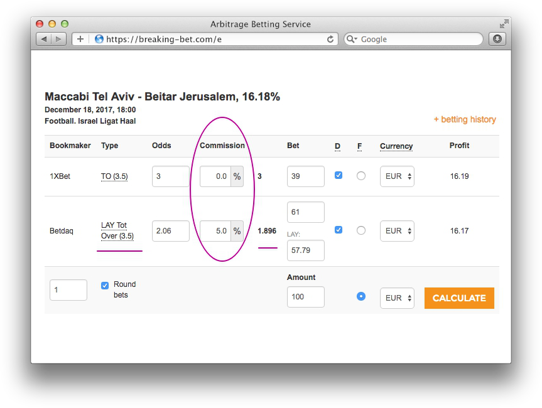Image resolution: width=542 pixels, height=408 pixels.
Task: Click the LAY amount field 57.79
Action: point(306,250)
